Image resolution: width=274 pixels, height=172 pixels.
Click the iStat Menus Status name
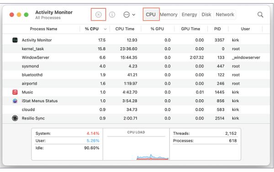(40, 101)
